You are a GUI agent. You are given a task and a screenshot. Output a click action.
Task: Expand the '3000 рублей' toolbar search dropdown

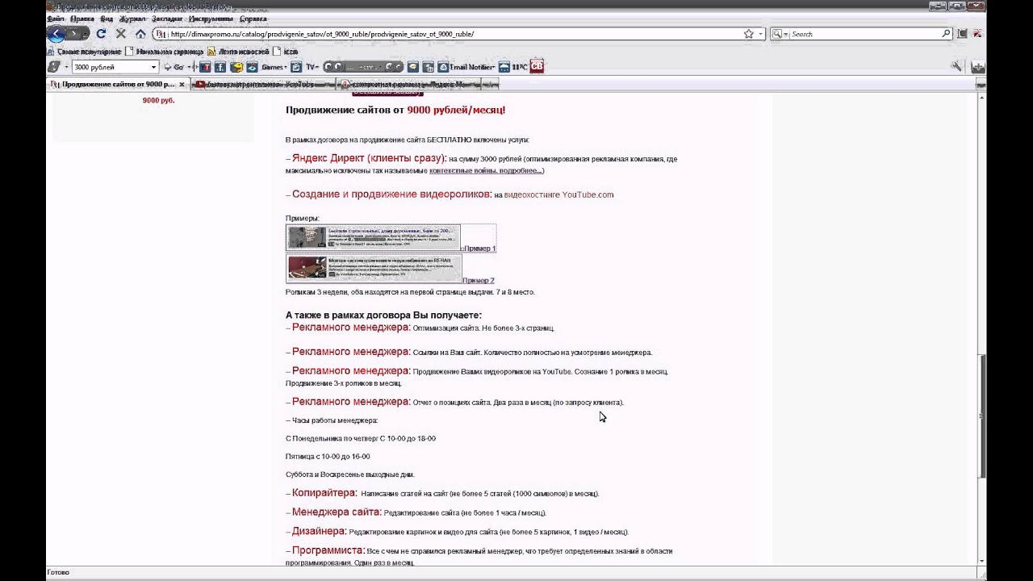153,67
